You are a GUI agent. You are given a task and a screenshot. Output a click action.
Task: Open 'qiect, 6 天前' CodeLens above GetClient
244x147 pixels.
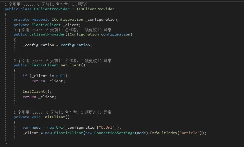tap(45, 61)
